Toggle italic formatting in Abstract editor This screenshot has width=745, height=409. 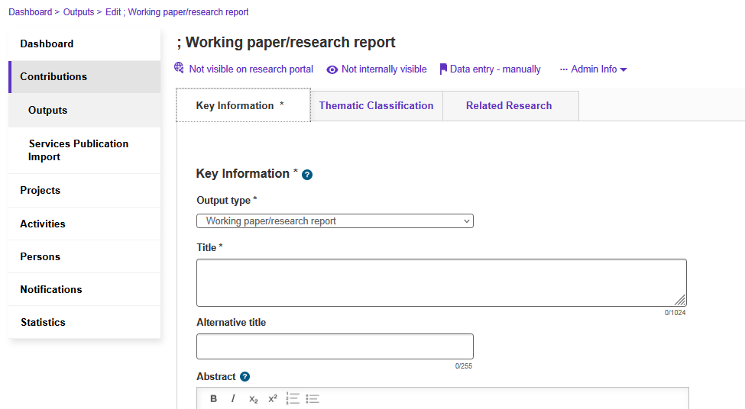coord(233,398)
